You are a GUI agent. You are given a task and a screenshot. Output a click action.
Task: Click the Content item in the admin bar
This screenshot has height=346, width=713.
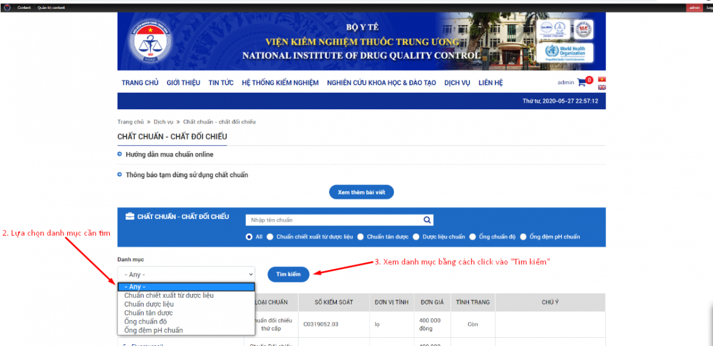point(24,8)
